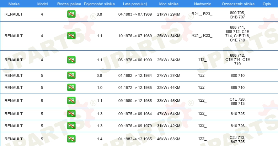Screen dimensions: 278x146
Task: Click the fuel icon in the 33kW / 45KM row
Action: (x=71, y=100)
